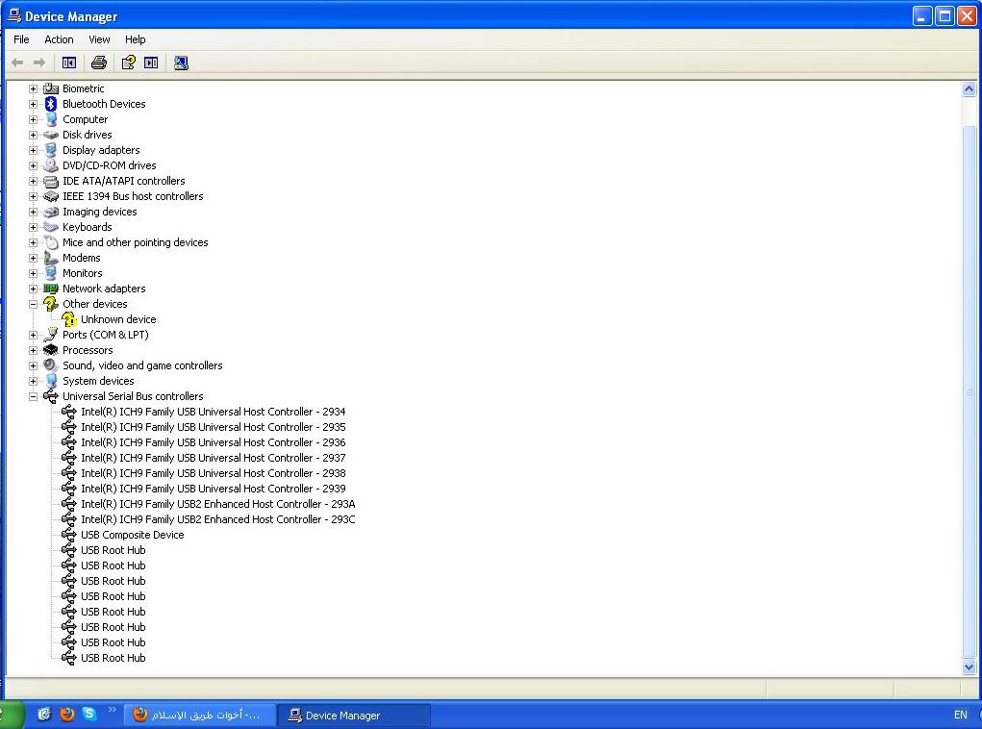This screenshot has height=729, width=982.
Task: Select USB Universal Host Controller - 2939
Action: pos(213,489)
